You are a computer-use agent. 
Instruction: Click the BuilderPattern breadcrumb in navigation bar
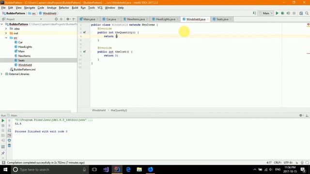(x=14, y=13)
